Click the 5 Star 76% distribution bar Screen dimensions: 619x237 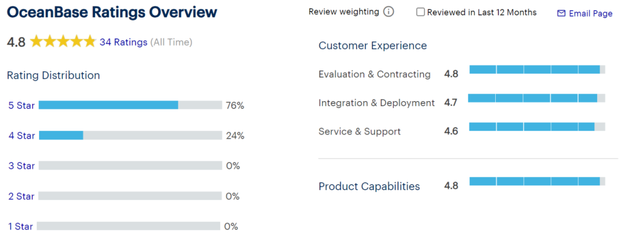tap(130, 105)
